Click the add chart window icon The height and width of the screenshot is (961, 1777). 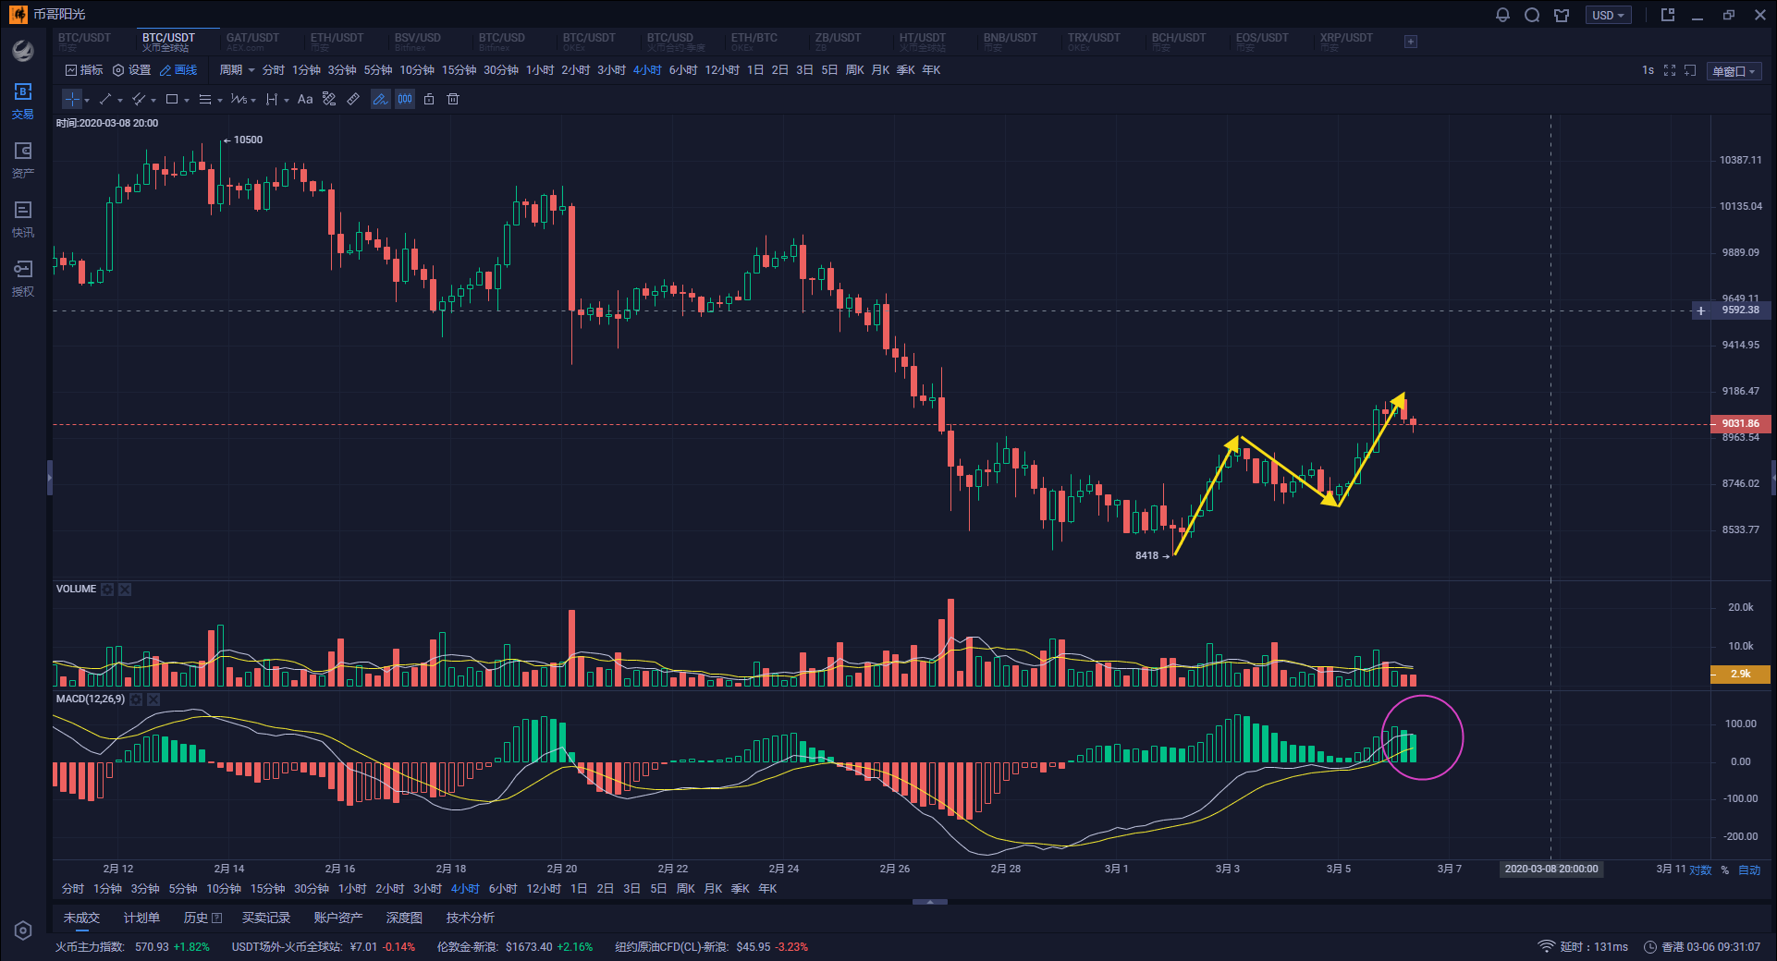click(1690, 70)
